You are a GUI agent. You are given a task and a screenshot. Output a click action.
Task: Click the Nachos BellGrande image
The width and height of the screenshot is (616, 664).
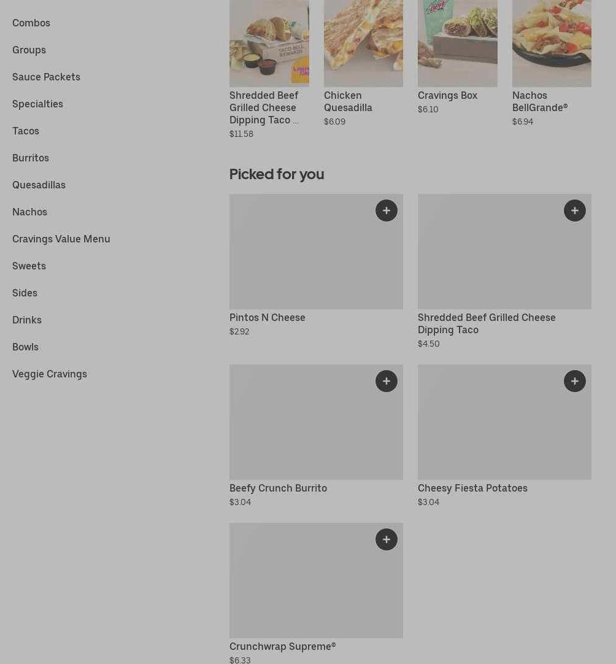(552, 43)
